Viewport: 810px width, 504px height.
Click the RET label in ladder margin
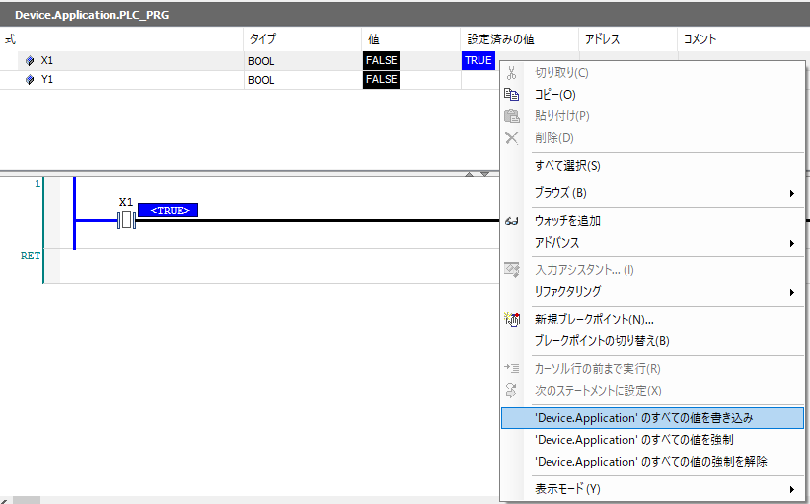coord(31,256)
